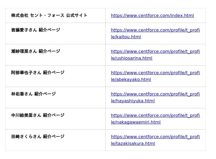Select the 阿部華也子さん 紹介ページ label

click(x=38, y=73)
